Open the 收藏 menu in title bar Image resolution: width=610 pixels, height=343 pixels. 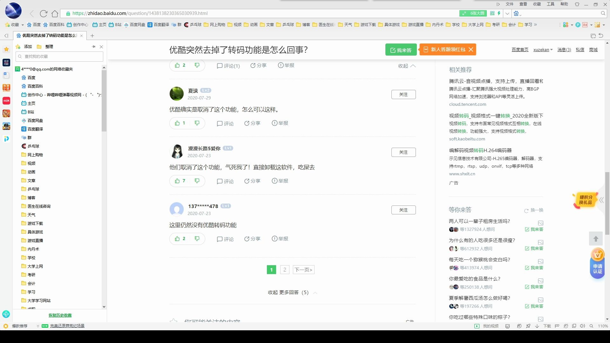point(537,4)
